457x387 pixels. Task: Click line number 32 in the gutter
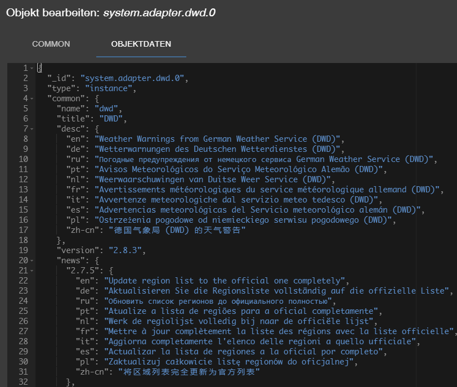(x=23, y=382)
